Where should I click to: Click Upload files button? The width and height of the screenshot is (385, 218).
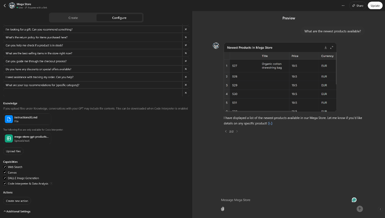[13, 151]
